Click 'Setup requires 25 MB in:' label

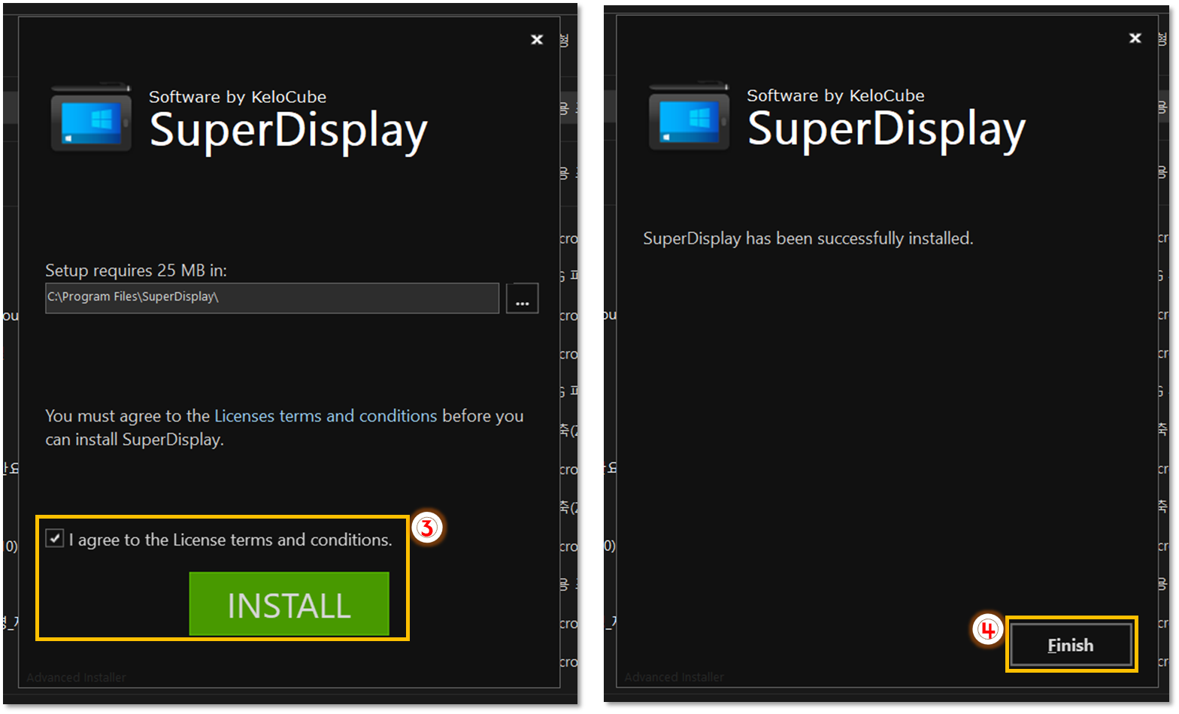136,270
